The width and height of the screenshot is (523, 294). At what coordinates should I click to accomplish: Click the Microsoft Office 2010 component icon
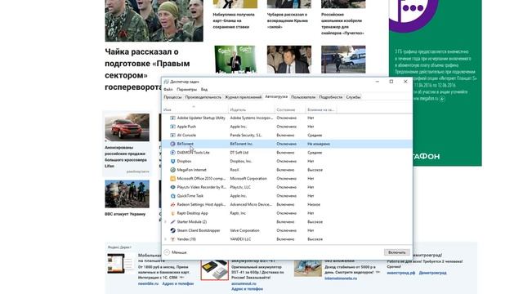tap(172, 179)
